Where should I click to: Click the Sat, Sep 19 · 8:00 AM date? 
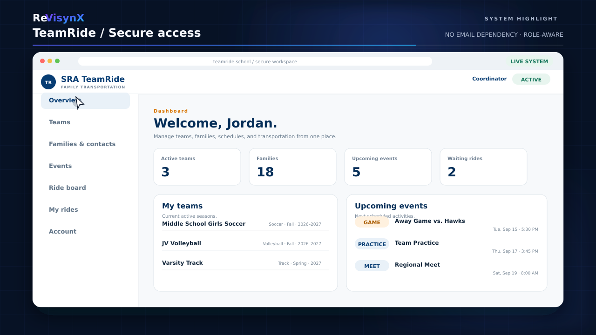tap(515, 273)
